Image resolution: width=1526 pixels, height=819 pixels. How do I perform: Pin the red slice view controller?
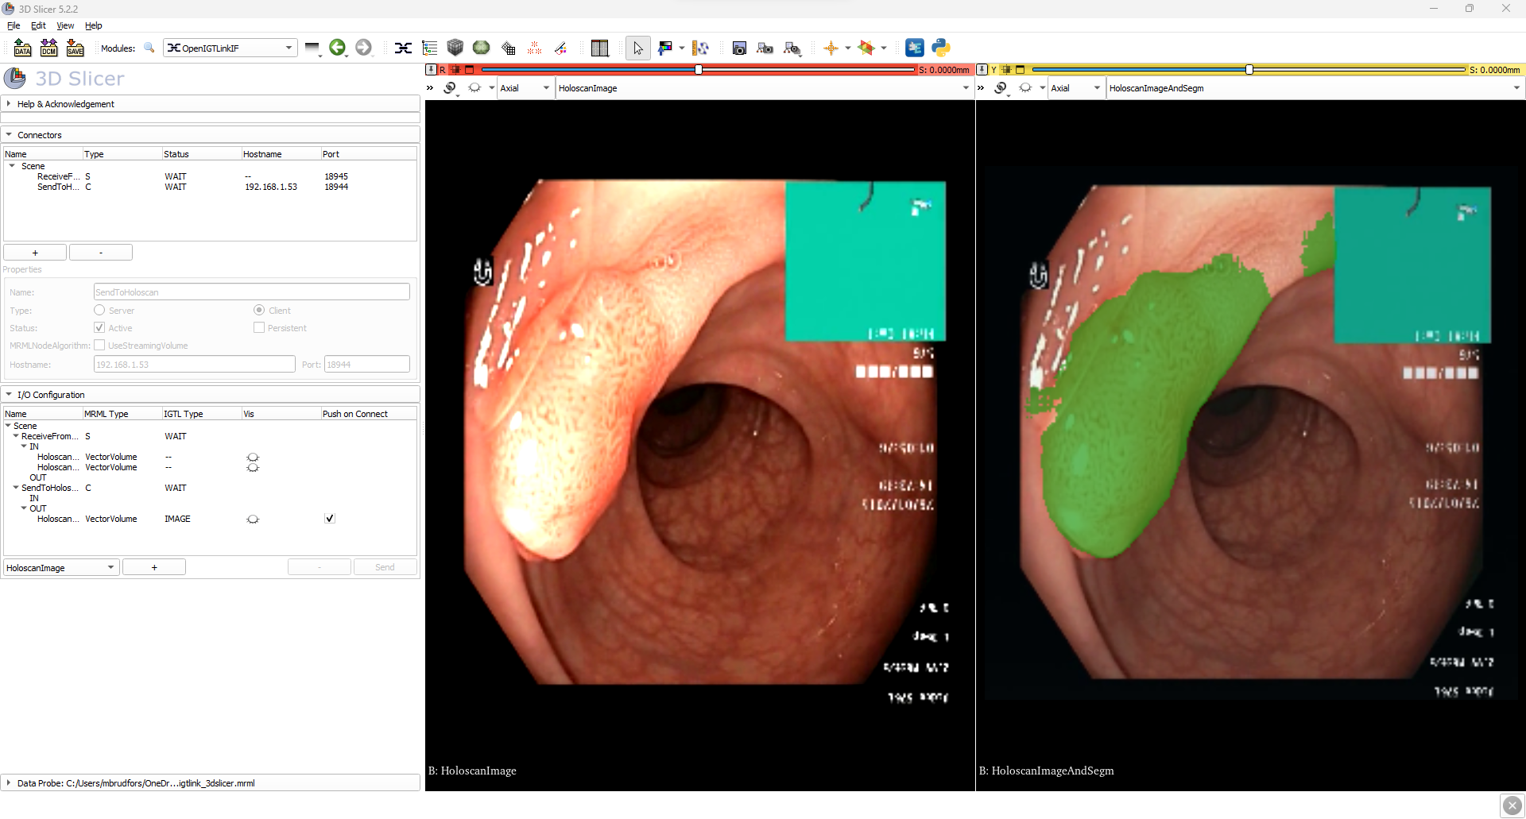point(431,70)
